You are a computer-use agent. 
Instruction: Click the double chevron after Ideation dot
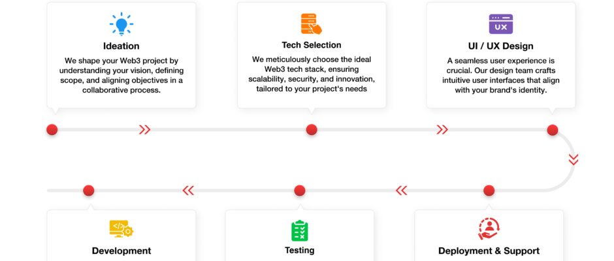(x=144, y=130)
